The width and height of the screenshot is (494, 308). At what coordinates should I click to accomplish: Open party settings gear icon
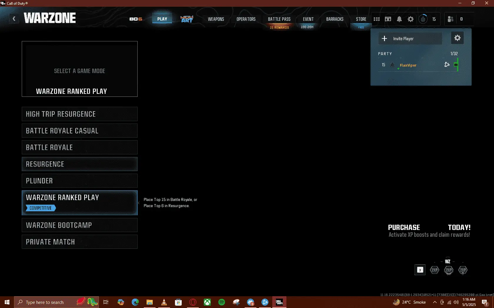tap(457, 38)
